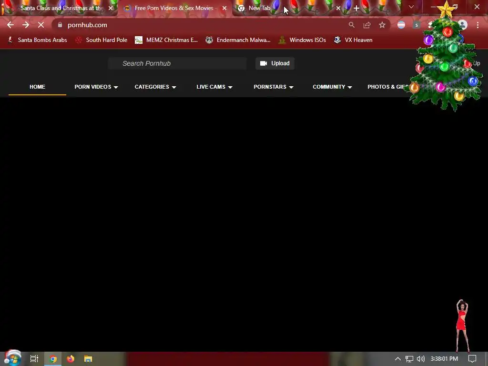488x366 pixels.
Task: Click the taskbar clock showing 3:38:01 PM
Action: (x=444, y=359)
